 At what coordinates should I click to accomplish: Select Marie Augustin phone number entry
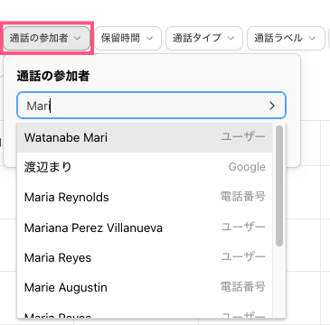point(145,287)
